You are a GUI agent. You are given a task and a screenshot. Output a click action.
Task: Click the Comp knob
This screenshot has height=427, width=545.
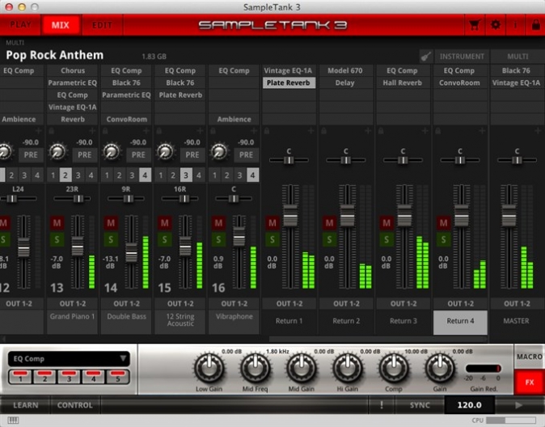pyautogui.click(x=394, y=368)
